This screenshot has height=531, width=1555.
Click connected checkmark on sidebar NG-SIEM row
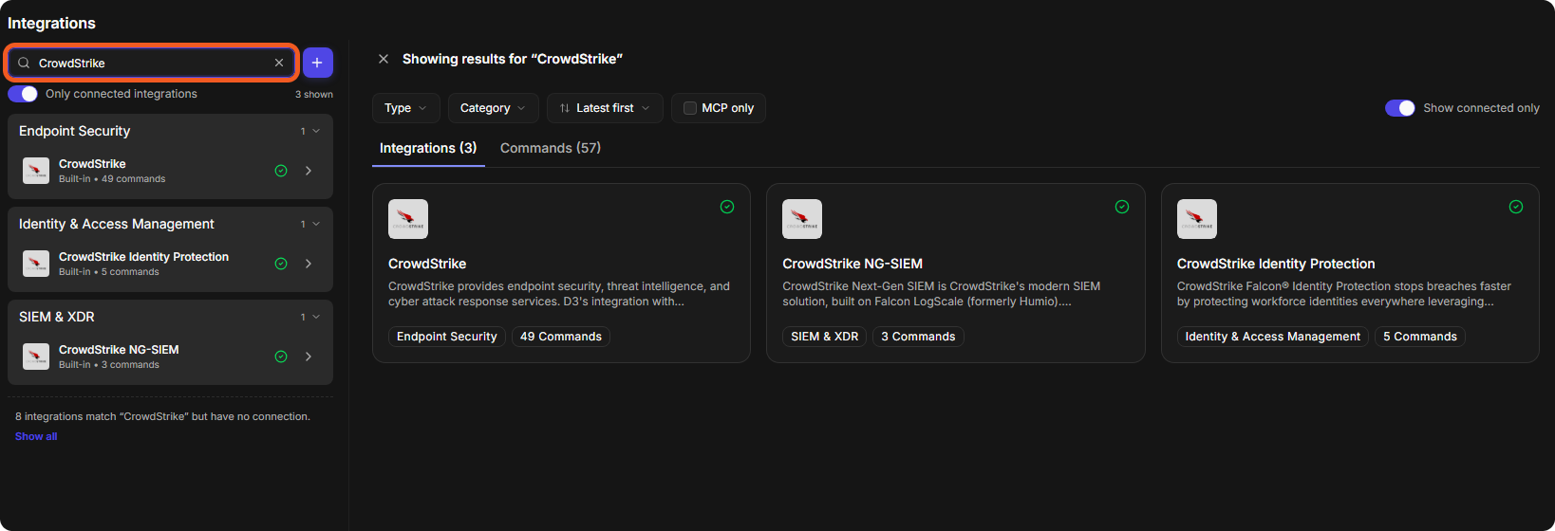(281, 357)
